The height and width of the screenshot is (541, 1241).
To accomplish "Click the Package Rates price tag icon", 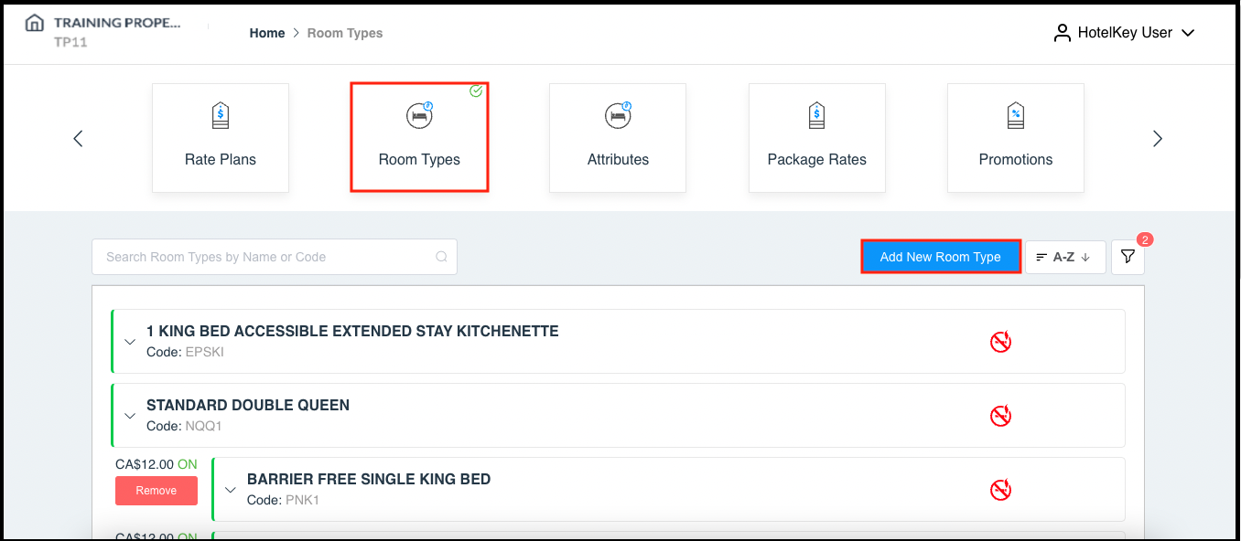I will [816, 114].
